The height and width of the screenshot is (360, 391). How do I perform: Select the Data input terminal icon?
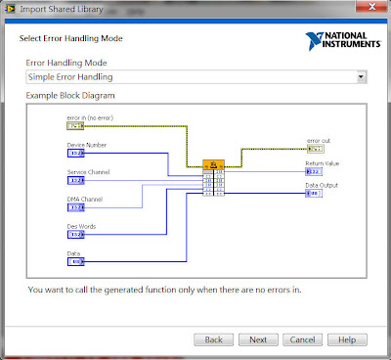click(76, 261)
